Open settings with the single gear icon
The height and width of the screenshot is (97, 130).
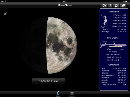[x=116, y=6]
